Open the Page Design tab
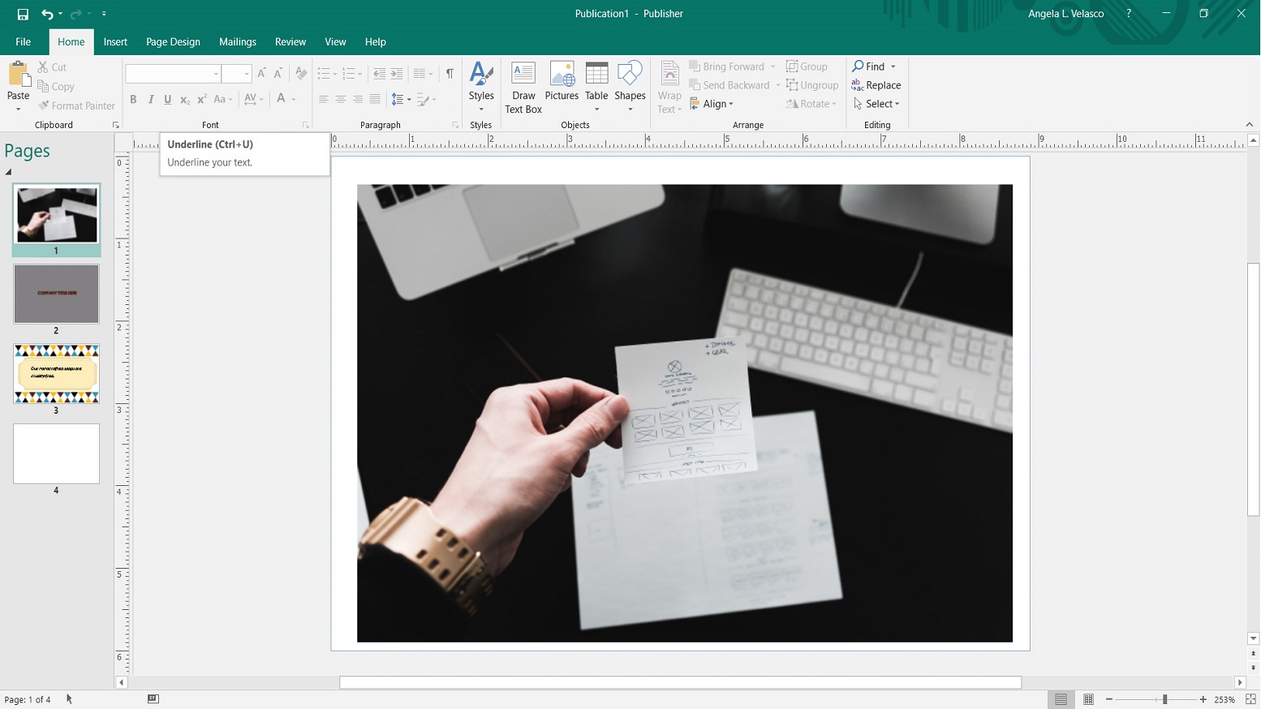Image resolution: width=1261 pixels, height=709 pixels. pyautogui.click(x=173, y=41)
